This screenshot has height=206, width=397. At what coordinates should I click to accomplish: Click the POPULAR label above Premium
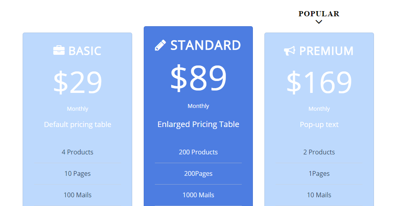pos(319,14)
